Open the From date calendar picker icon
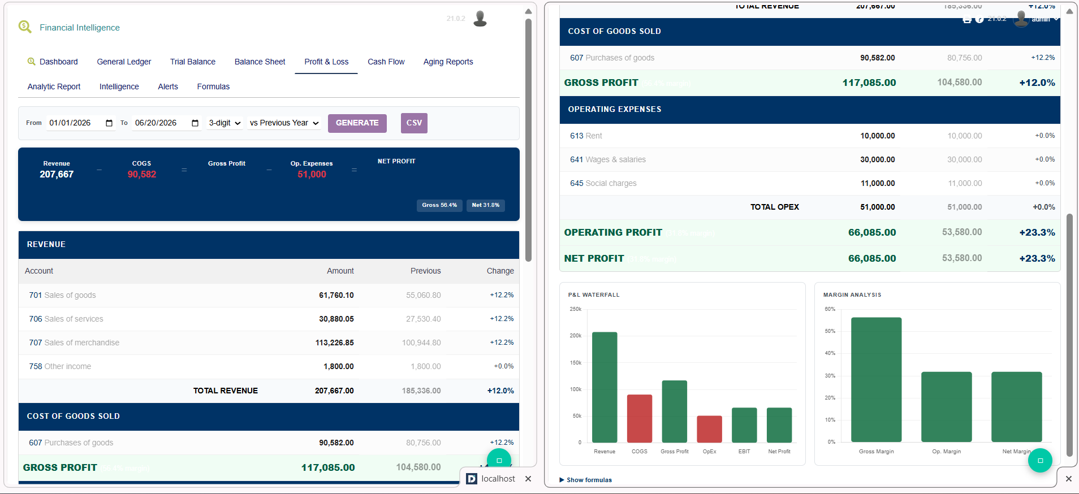1079x494 pixels. (x=109, y=123)
